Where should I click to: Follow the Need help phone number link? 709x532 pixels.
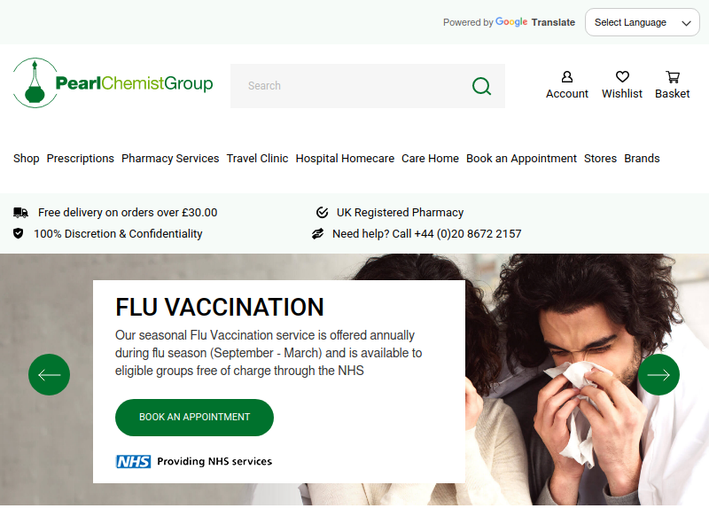click(427, 234)
